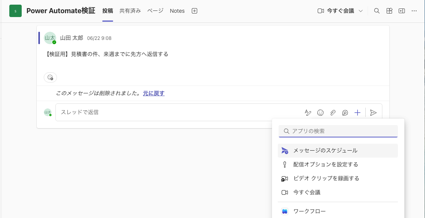Add a reaction with the emoji button
Image resolution: width=425 pixels, height=218 pixels.
pyautogui.click(x=50, y=77)
